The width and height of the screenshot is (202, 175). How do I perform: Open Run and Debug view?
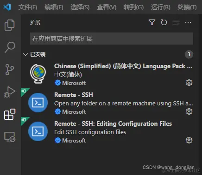point(10,92)
